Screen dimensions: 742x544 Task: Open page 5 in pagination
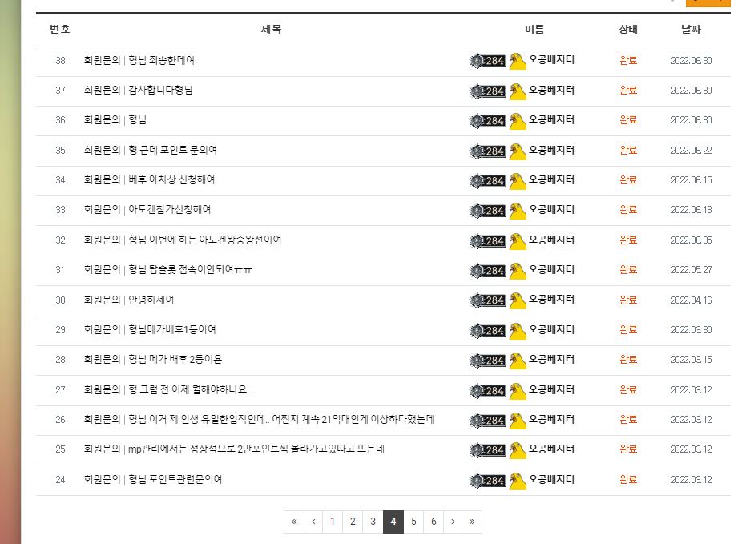(x=413, y=522)
